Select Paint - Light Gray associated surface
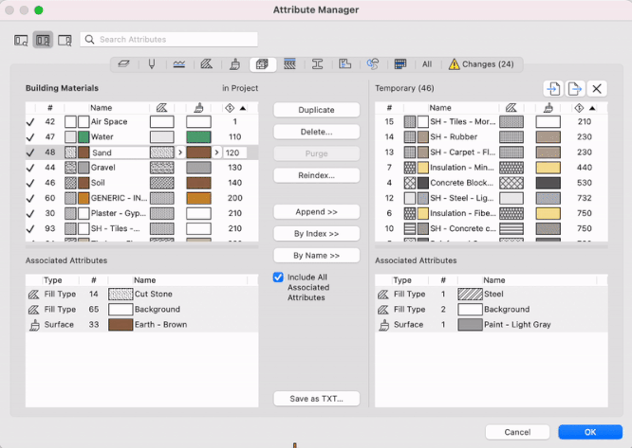The image size is (632, 448). click(491, 325)
